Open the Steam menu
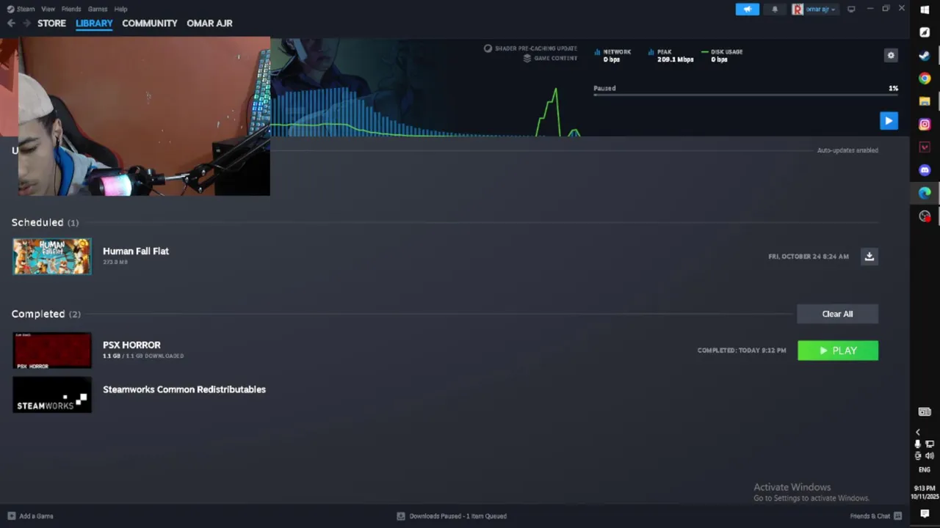The image size is (940, 528). (21, 9)
